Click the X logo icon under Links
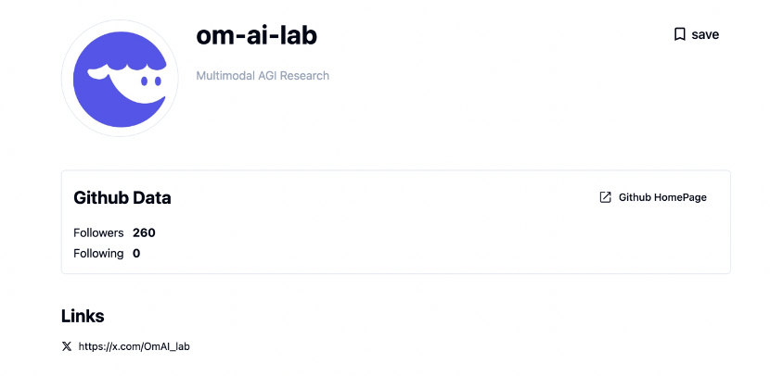 coord(66,346)
